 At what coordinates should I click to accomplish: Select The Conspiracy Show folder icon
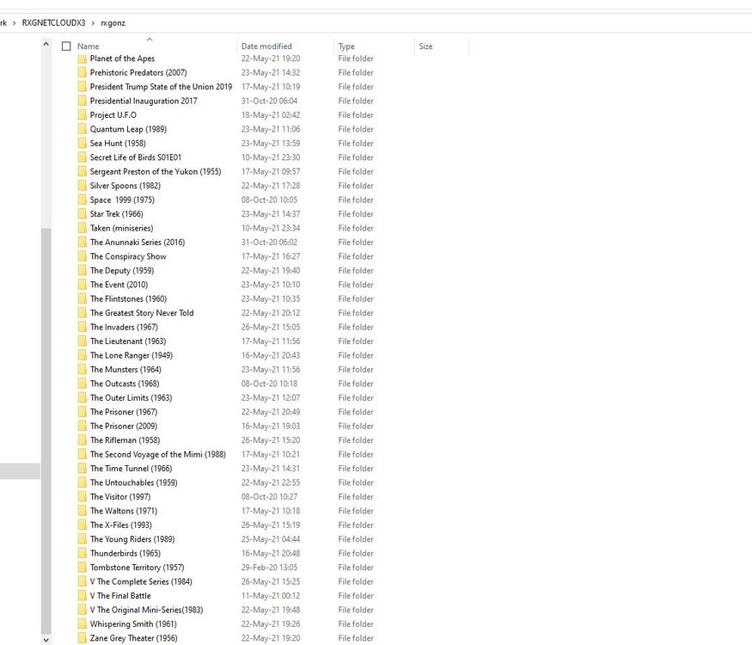(83, 257)
